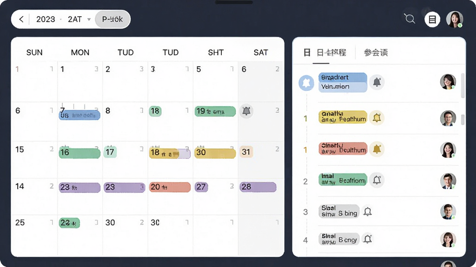The height and width of the screenshot is (267, 476).
Task: Click the back arrow beside 2023
Action: coord(21,19)
